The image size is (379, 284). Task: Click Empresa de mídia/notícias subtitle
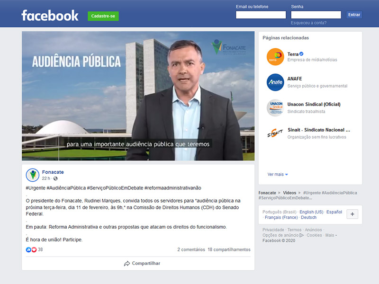tap(312, 60)
